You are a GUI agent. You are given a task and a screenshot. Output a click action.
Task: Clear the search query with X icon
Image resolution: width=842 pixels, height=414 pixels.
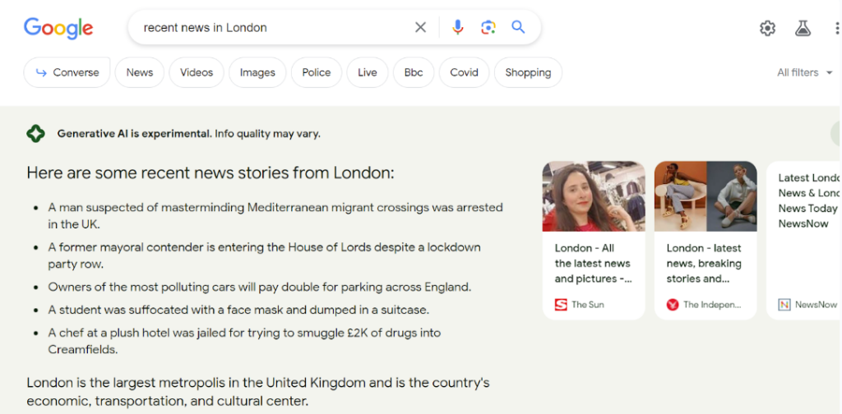click(x=420, y=27)
